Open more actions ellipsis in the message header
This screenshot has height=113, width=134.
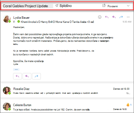point(128,17)
